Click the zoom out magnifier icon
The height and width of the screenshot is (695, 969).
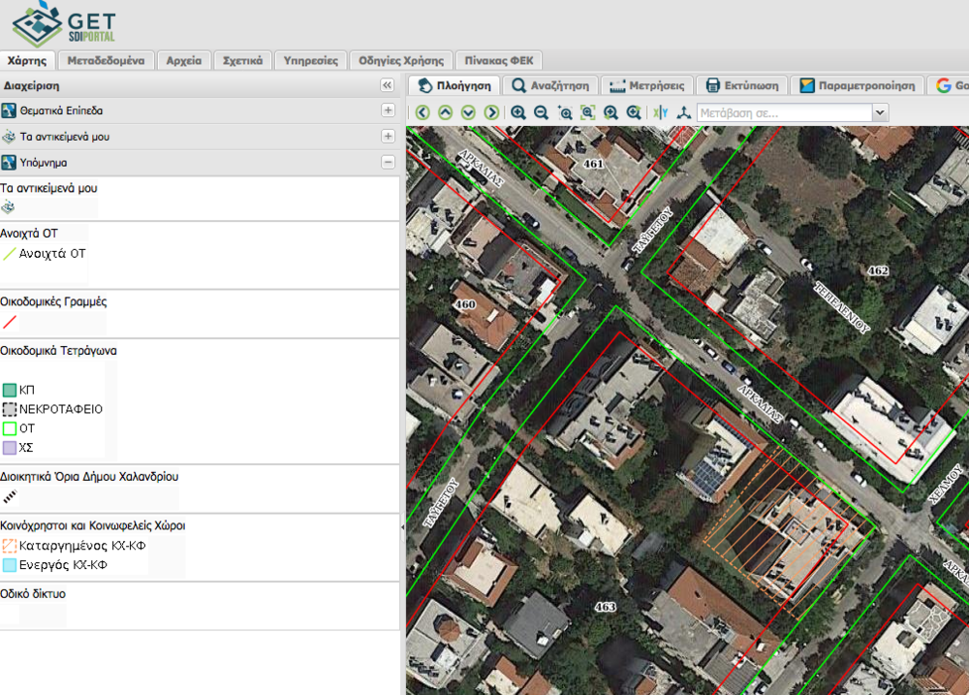[x=541, y=112]
